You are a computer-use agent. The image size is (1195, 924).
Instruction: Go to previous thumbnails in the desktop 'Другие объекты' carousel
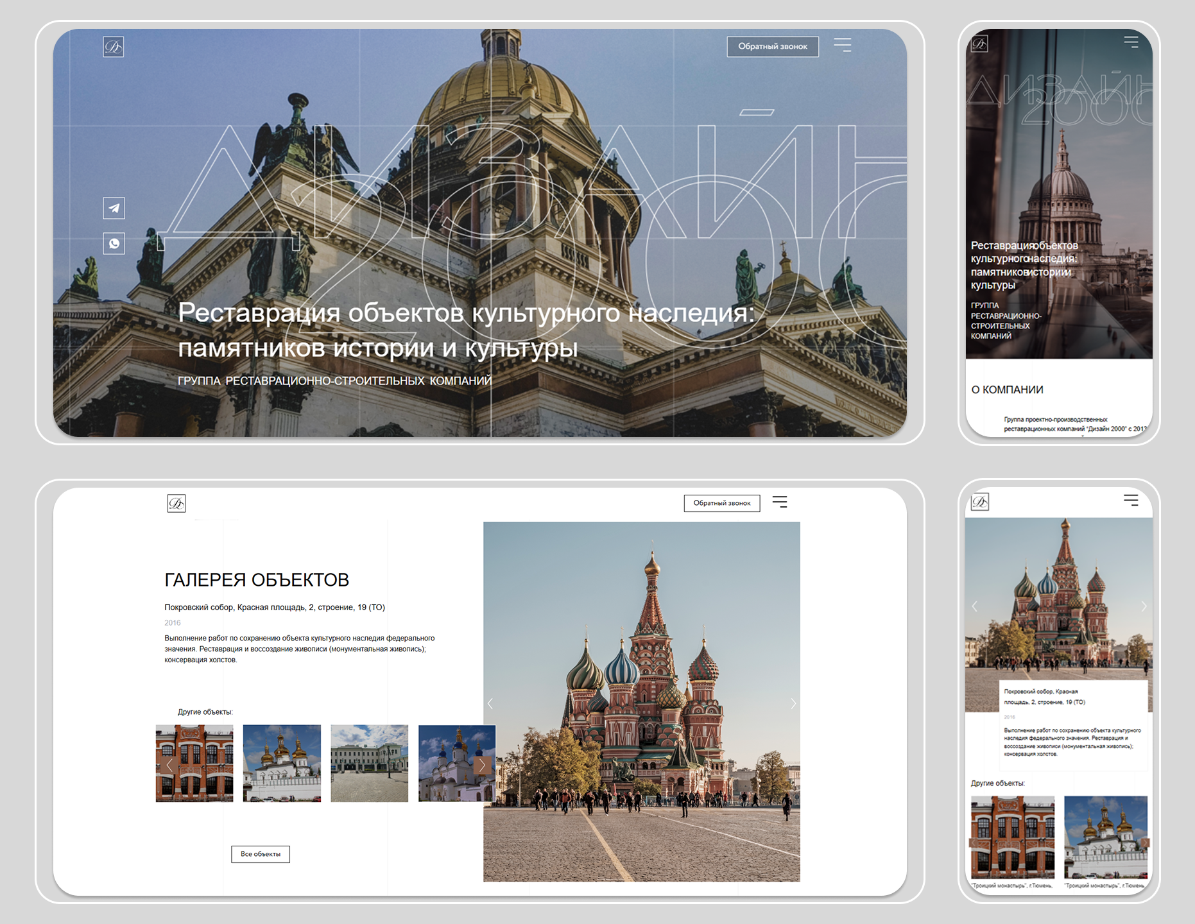pos(169,765)
